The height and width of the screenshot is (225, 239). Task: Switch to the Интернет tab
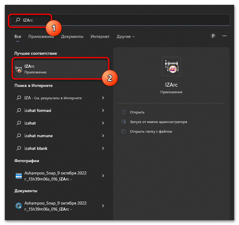click(x=100, y=36)
